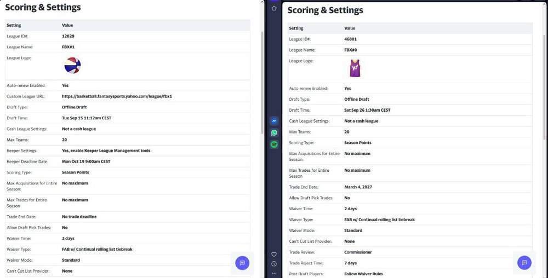Click 'Not a cash league' in FBX#0 window
Screen dimensions: 548x278
coord(361,121)
